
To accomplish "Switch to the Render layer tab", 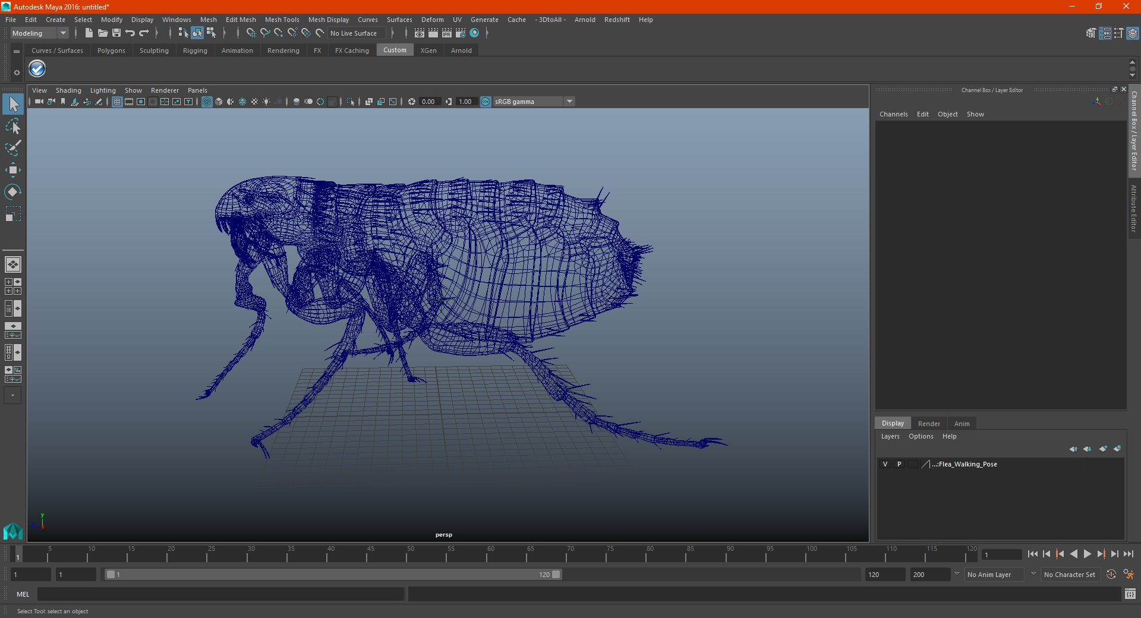I will pos(929,424).
